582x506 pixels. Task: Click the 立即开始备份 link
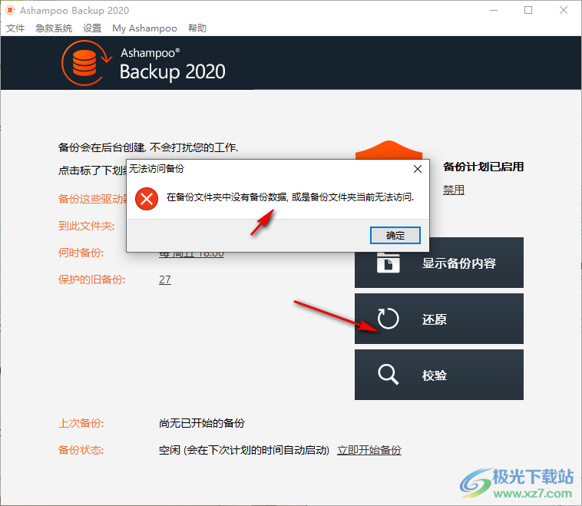[x=369, y=450]
